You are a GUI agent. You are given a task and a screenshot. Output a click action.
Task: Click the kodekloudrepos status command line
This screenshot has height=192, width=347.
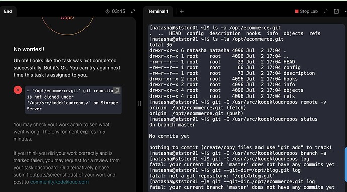pos(233,119)
